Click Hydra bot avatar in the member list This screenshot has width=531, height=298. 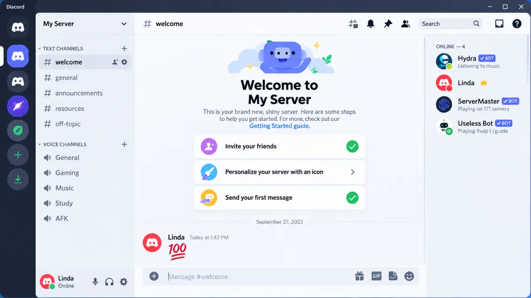(444, 62)
